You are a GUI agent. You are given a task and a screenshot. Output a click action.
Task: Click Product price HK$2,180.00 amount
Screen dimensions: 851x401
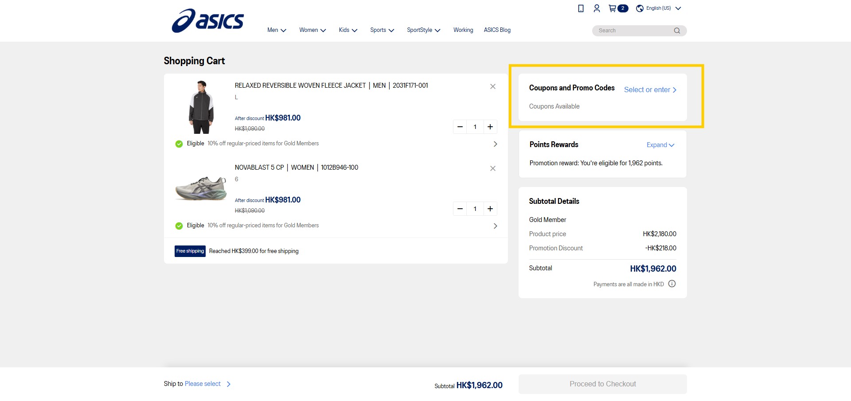point(660,234)
